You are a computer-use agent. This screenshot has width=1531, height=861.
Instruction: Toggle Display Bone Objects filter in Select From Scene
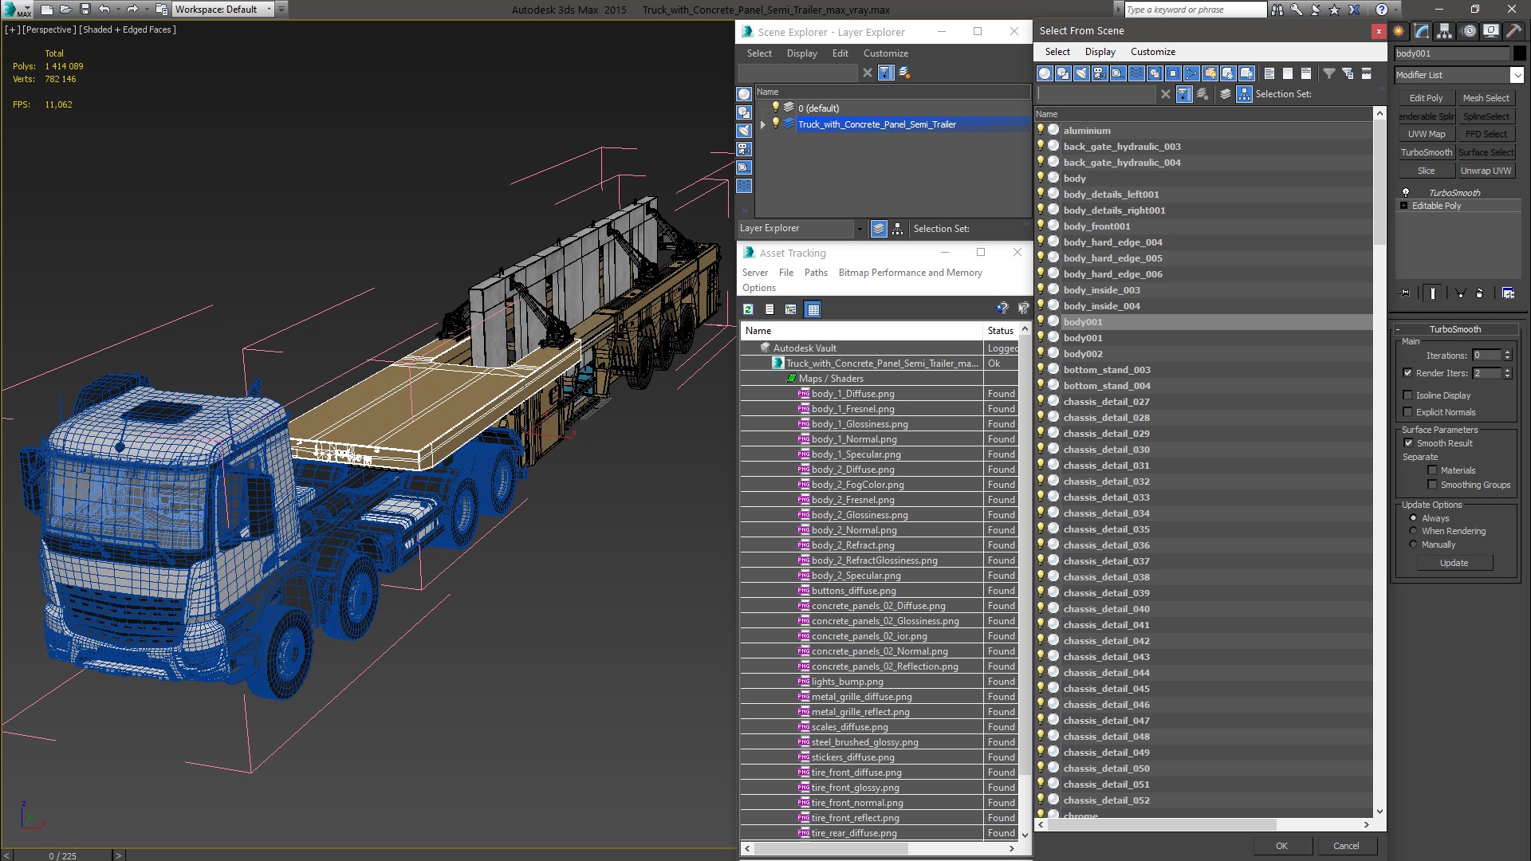(x=1191, y=73)
